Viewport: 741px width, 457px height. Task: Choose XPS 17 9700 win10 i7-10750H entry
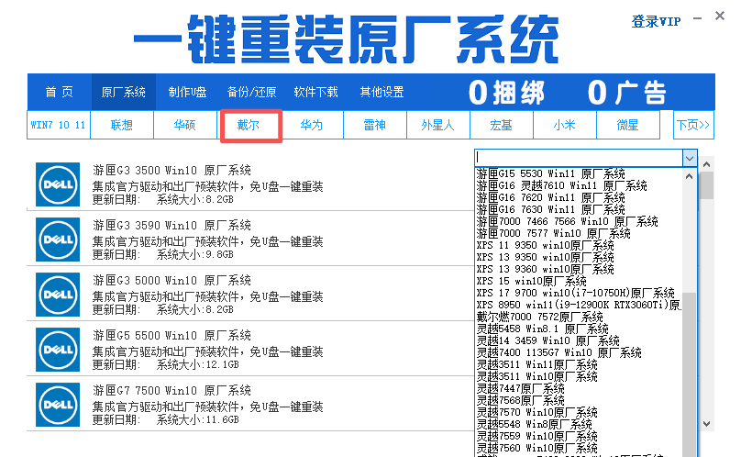[575, 293]
